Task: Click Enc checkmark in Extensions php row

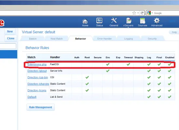Action: [108, 64]
